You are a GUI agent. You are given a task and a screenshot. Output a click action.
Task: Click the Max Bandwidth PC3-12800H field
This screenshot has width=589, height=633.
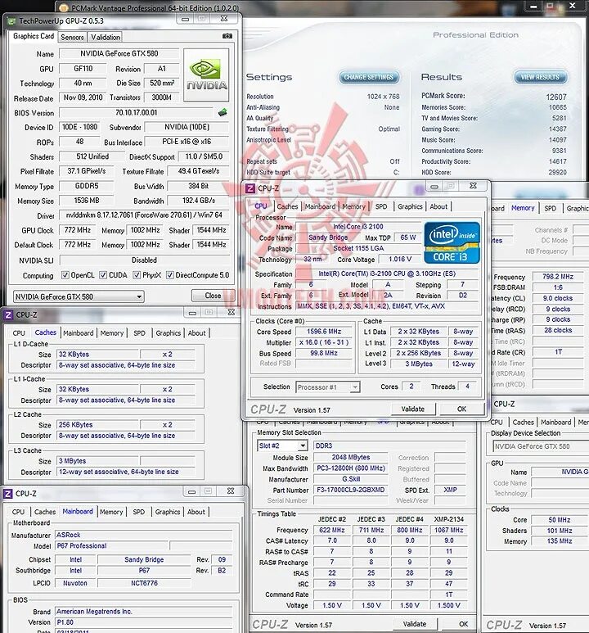pos(350,468)
